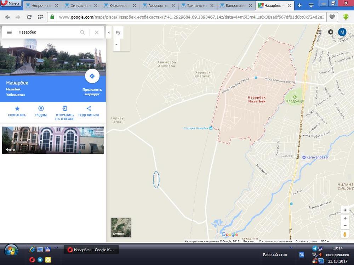The image size is (354, 265).
Task: Zoom out on the map
Action: click(345, 225)
